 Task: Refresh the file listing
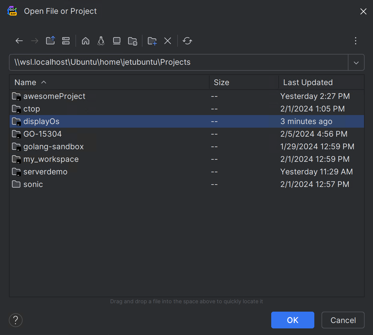(x=187, y=41)
